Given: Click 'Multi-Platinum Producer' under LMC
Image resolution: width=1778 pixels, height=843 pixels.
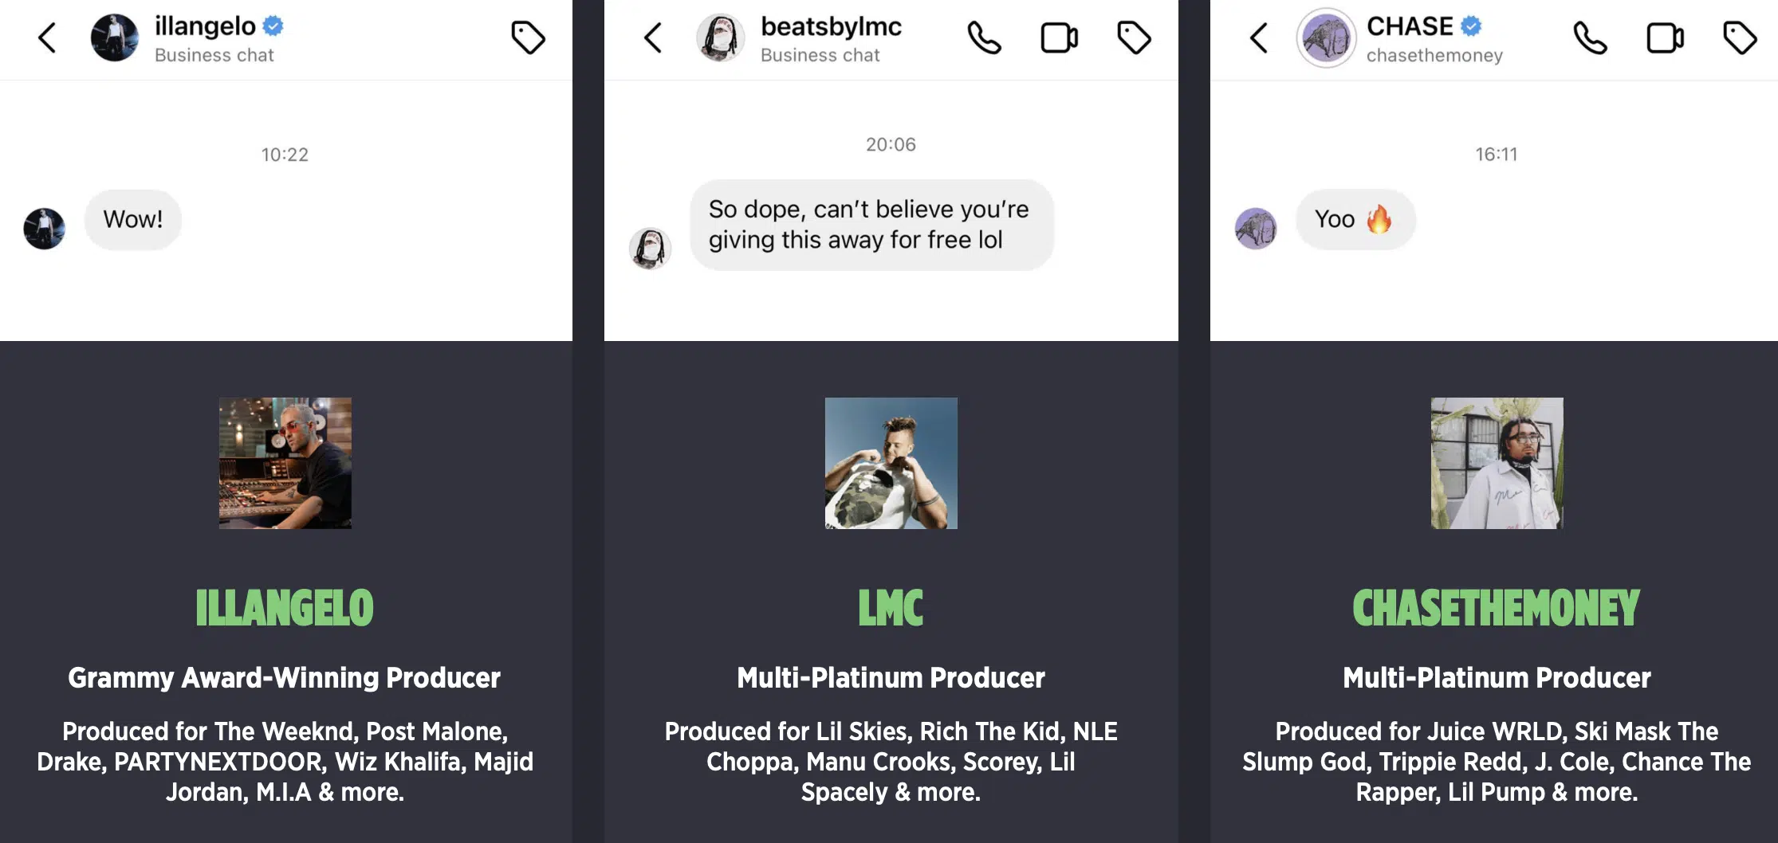Looking at the screenshot, I should click(891, 677).
